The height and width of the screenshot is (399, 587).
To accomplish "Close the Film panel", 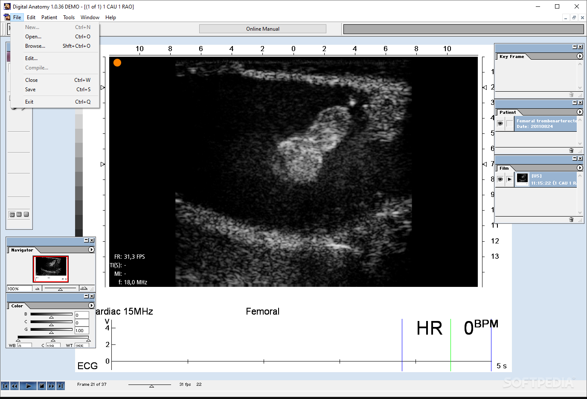I will pos(580,158).
